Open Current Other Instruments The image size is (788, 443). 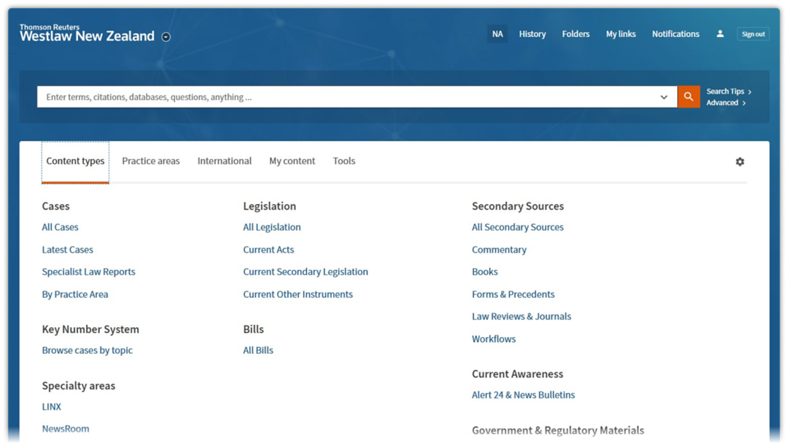(x=298, y=294)
